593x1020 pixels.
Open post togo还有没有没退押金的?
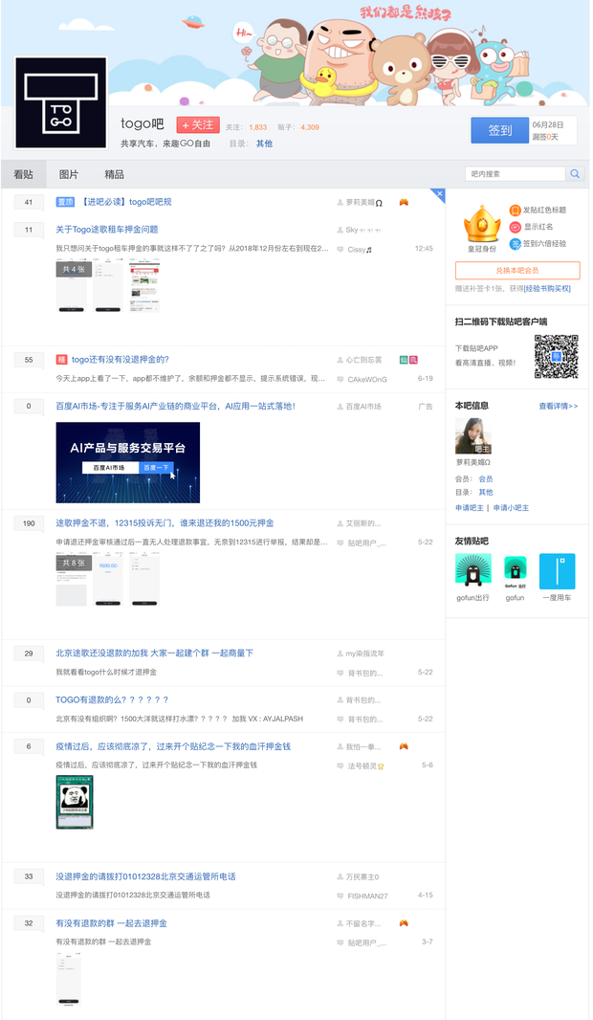click(x=121, y=360)
